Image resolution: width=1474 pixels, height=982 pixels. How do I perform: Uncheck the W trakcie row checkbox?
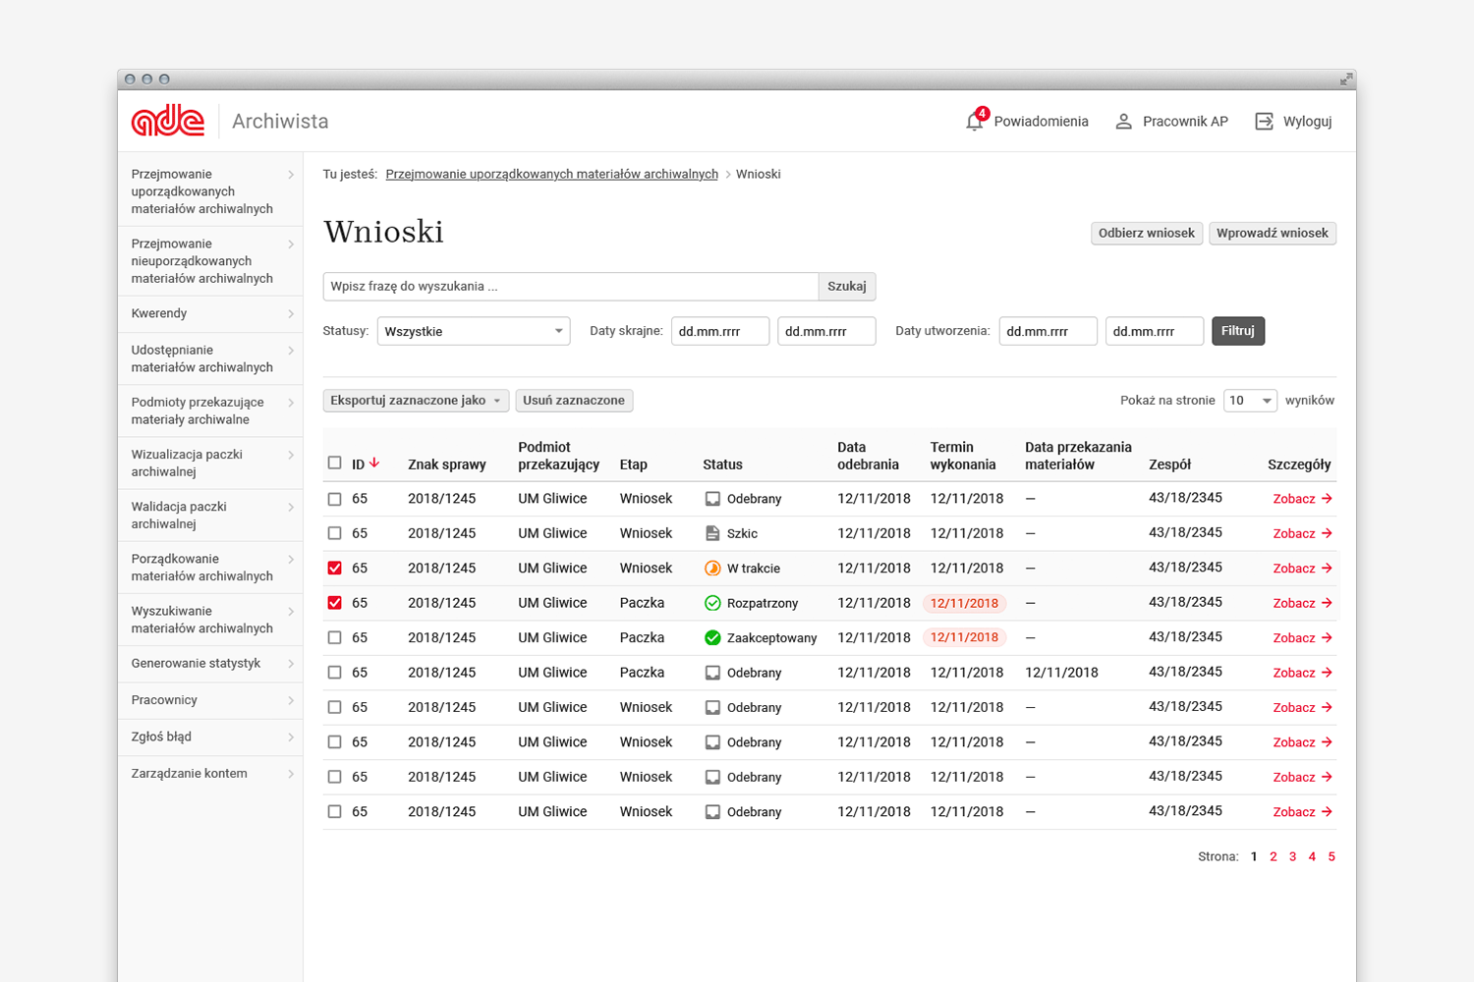click(x=335, y=569)
